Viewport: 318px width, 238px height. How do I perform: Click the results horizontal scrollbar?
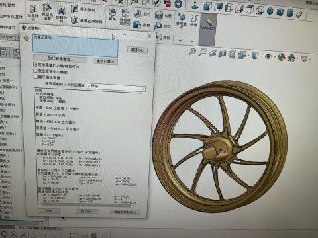point(87,205)
